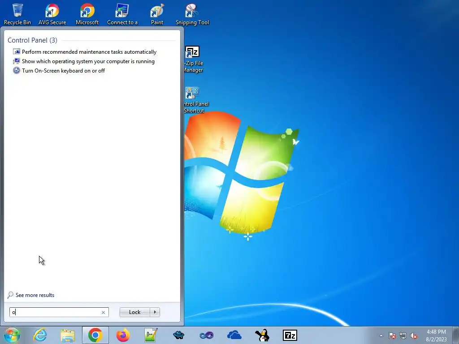The width and height of the screenshot is (459, 344).
Task: Open the Connect to a desktop shortcut
Action: point(122,14)
